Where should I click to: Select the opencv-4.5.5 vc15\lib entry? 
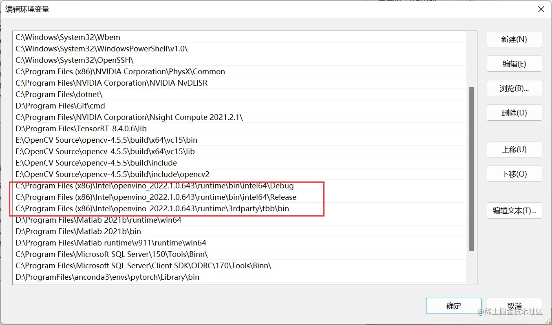click(239, 151)
